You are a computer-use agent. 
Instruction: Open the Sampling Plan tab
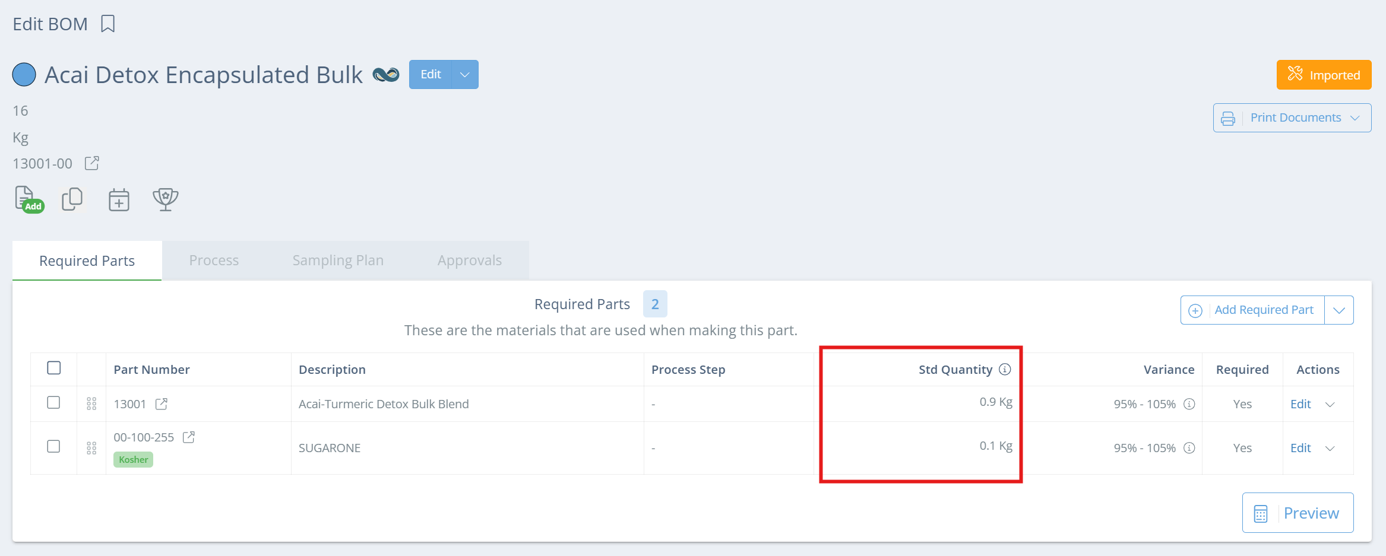click(x=338, y=260)
